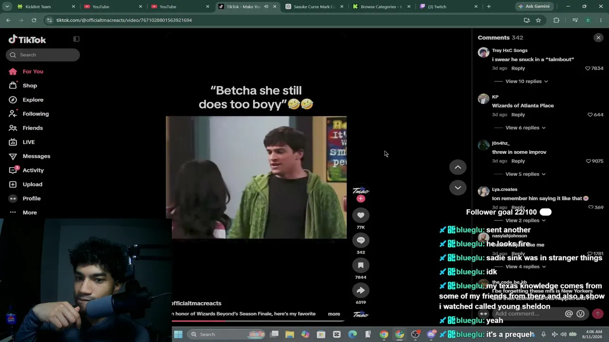Mute the TikTok tab's audio
The width and height of the screenshot is (609, 342).
266,7
